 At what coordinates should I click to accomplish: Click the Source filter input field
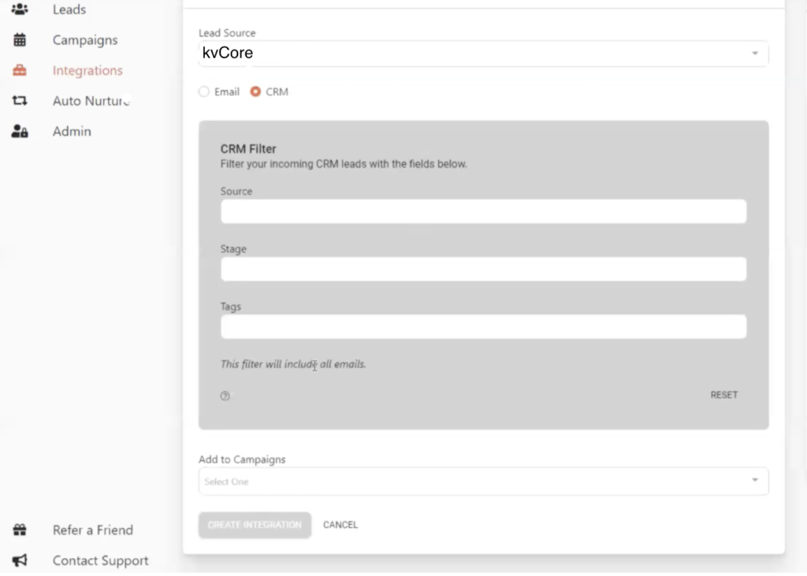pos(483,211)
